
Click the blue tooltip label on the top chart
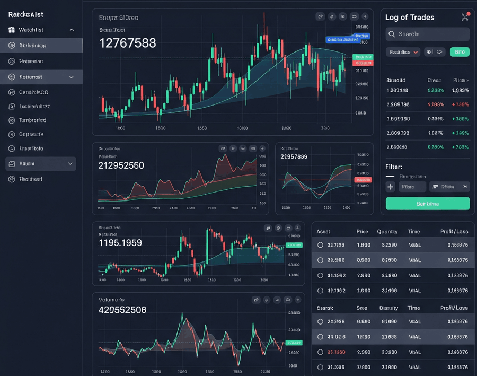click(343, 40)
